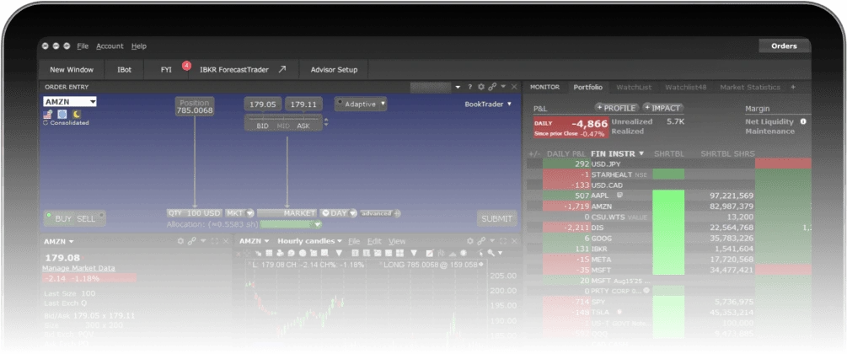The image size is (847, 354).
Task: Sort by the FIN INSTR column arrow
Action: click(x=641, y=153)
